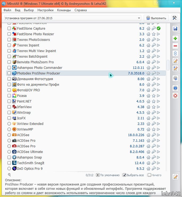Check the Picasa checkbox
This screenshot has height=197, width=182.
[9, 96]
